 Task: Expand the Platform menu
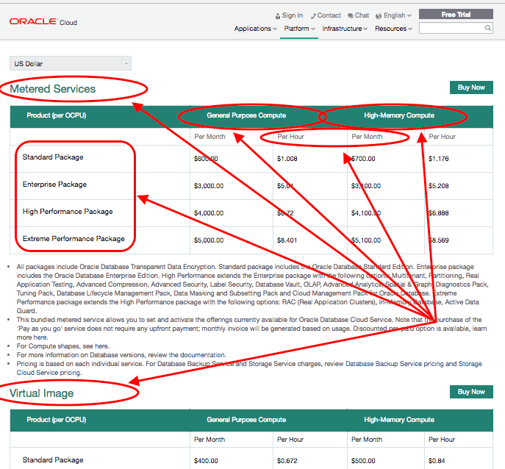click(x=299, y=29)
